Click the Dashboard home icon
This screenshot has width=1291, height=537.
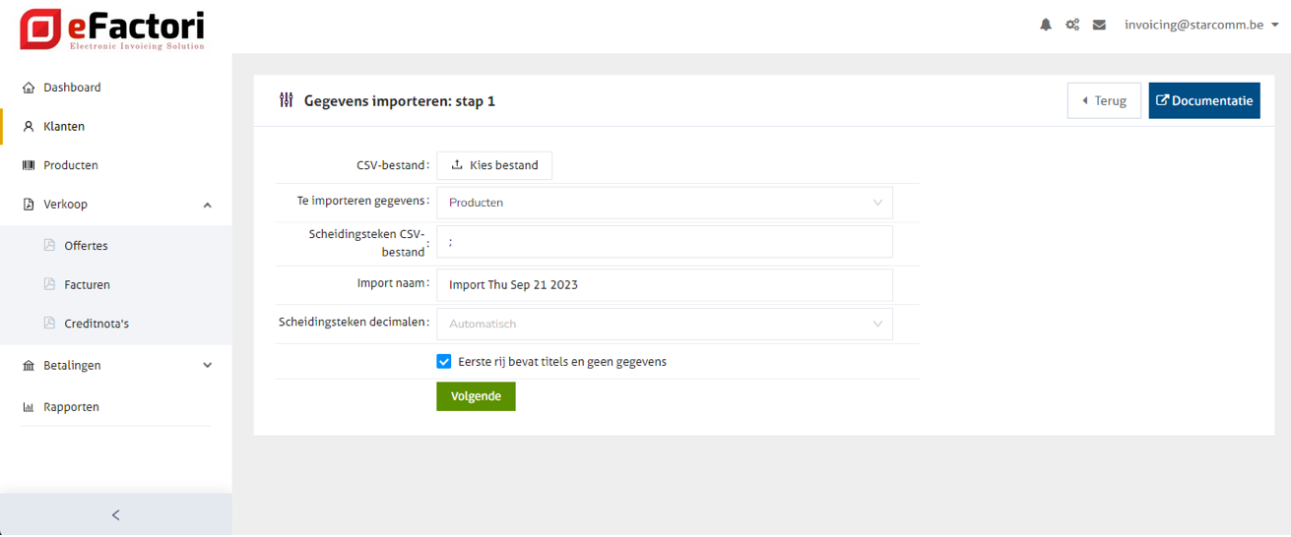[29, 88]
